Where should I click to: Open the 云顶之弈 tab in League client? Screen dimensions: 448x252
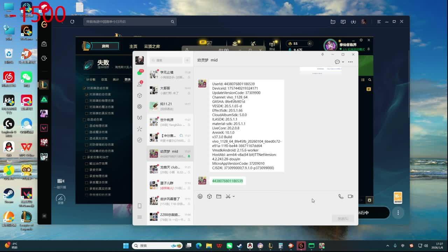[x=152, y=46]
